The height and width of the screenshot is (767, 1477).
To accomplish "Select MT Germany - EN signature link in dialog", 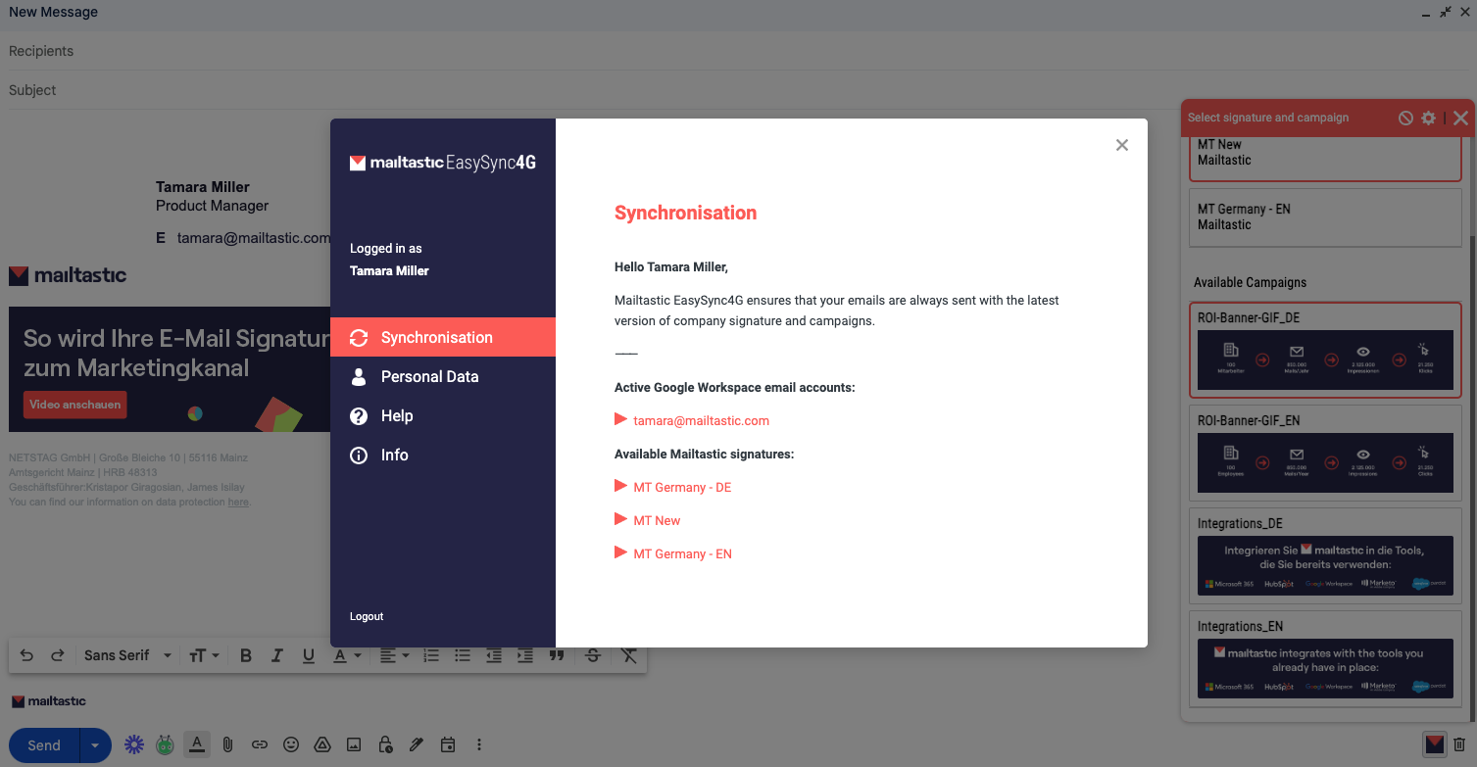I will point(682,553).
